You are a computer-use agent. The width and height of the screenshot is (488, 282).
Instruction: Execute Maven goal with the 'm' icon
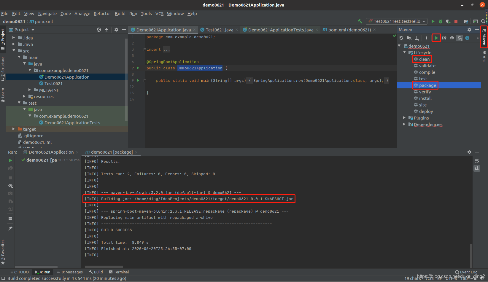point(444,38)
